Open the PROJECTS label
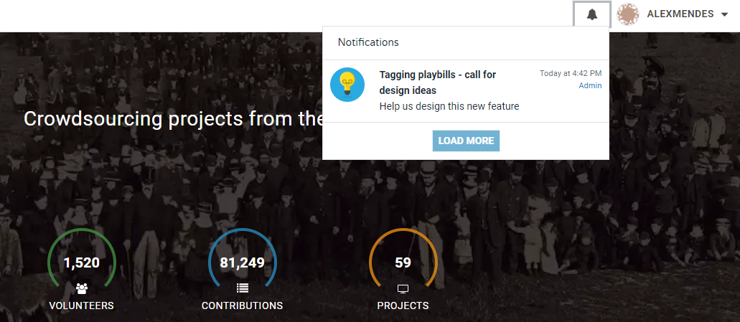The image size is (740, 322). click(403, 306)
